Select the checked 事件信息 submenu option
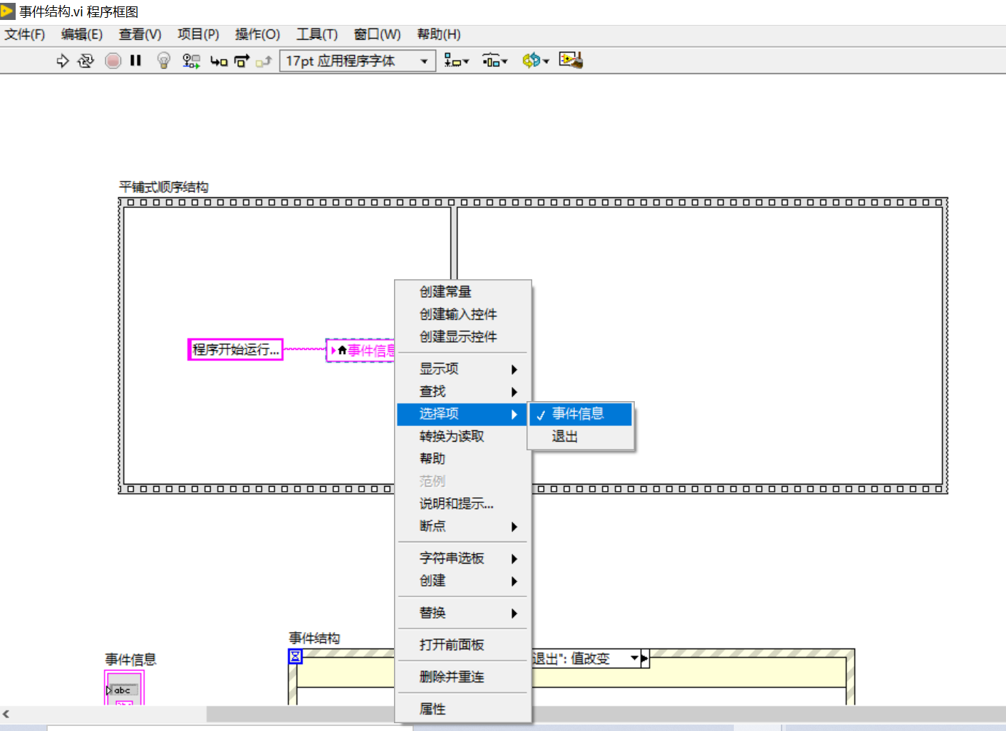The height and width of the screenshot is (731, 1006). point(581,414)
